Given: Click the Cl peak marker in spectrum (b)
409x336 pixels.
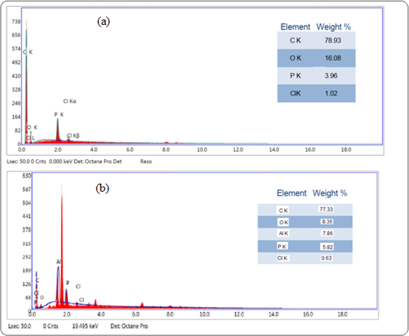Looking at the screenshot, I should tap(78, 287).
